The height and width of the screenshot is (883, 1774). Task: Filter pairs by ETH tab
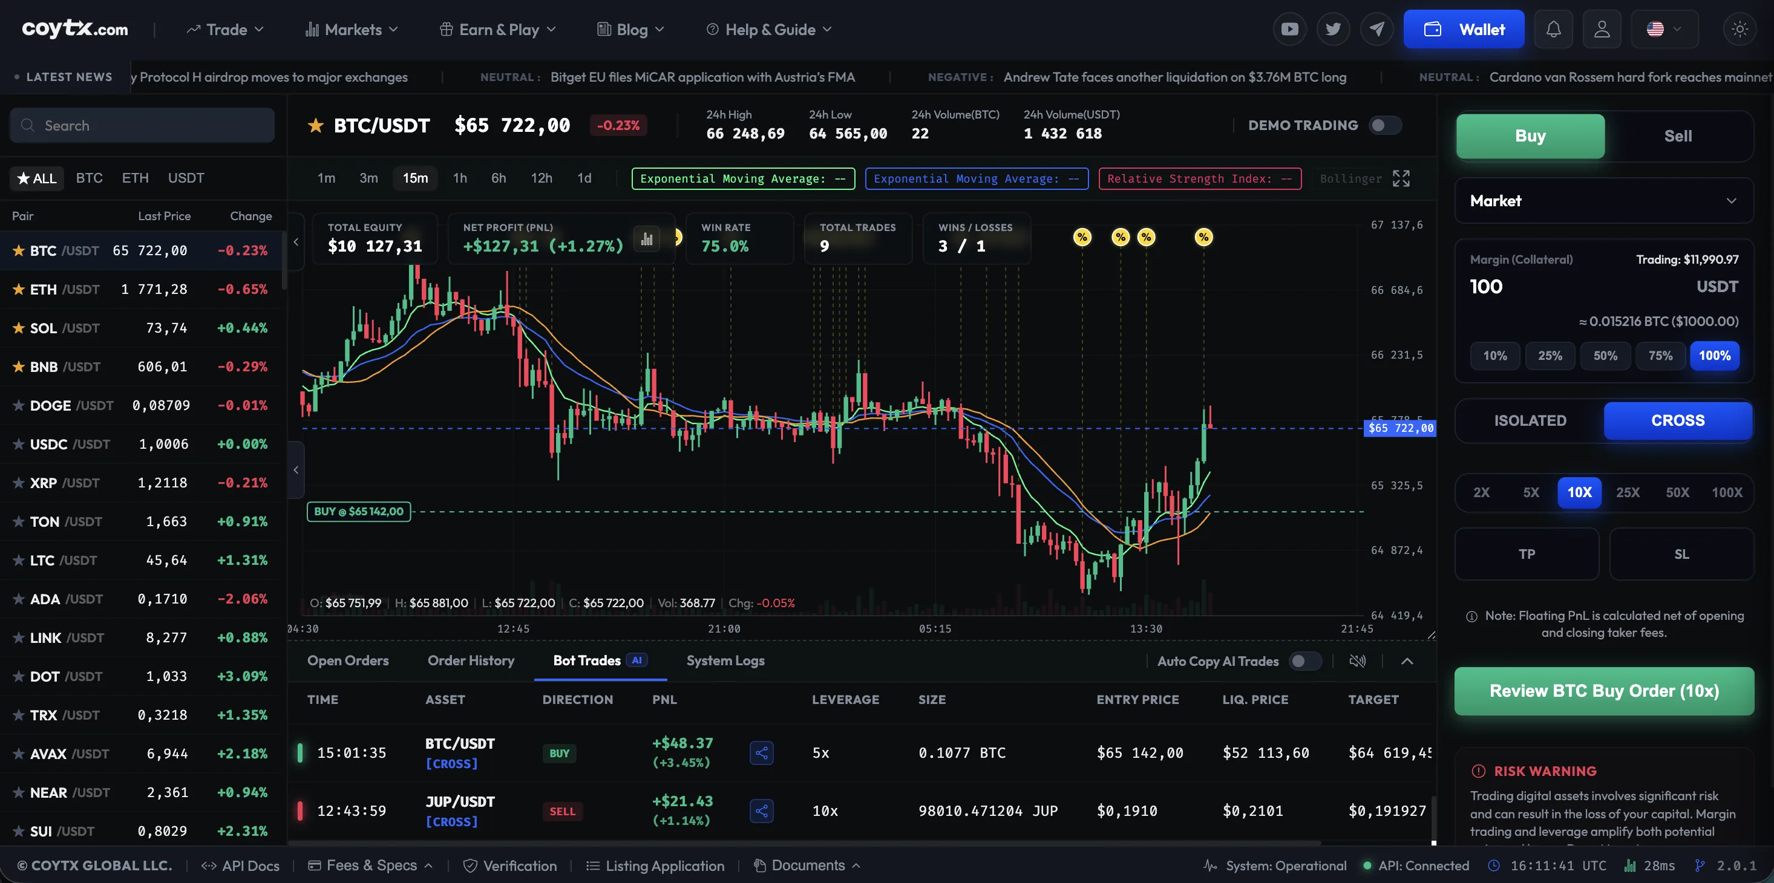coord(135,178)
